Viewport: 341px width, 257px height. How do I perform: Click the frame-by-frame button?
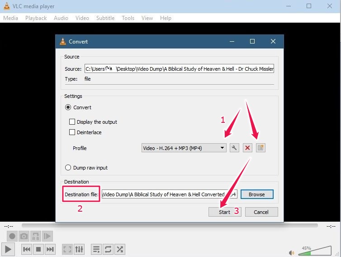tap(47, 236)
